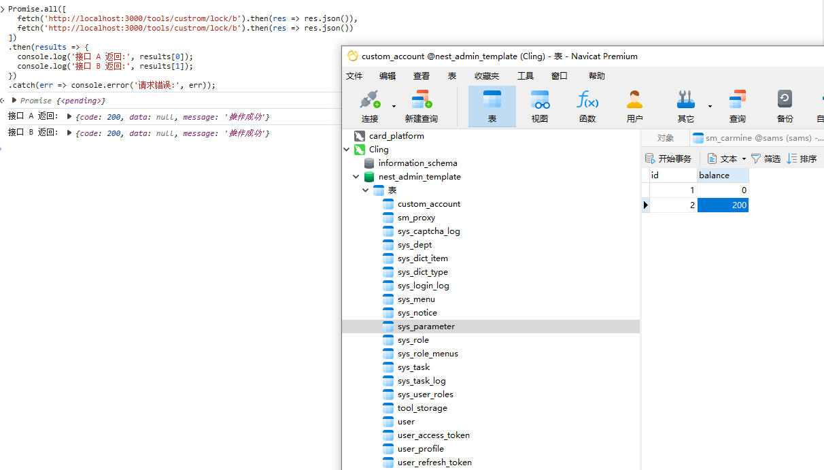Viewport: 824px width, 470px height.
Task: Select the sys_role table
Action: pyautogui.click(x=413, y=340)
